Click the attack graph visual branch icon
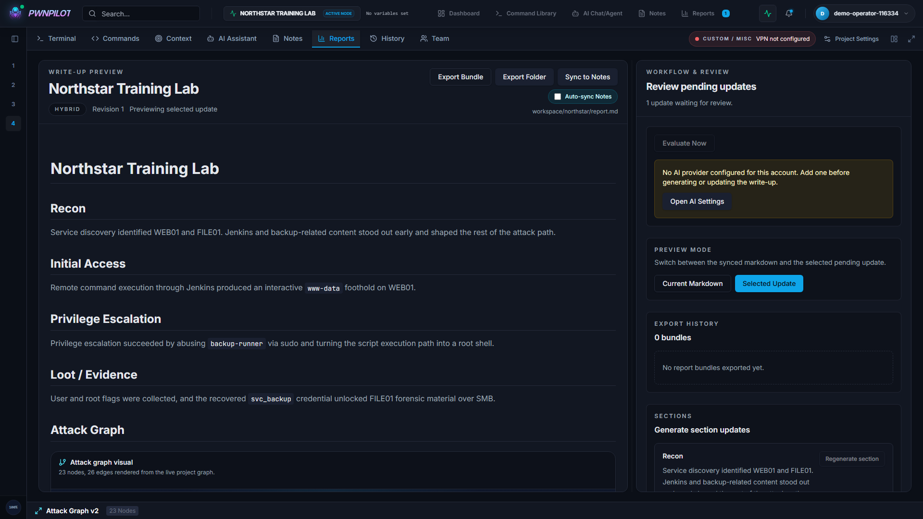 [x=62, y=462]
